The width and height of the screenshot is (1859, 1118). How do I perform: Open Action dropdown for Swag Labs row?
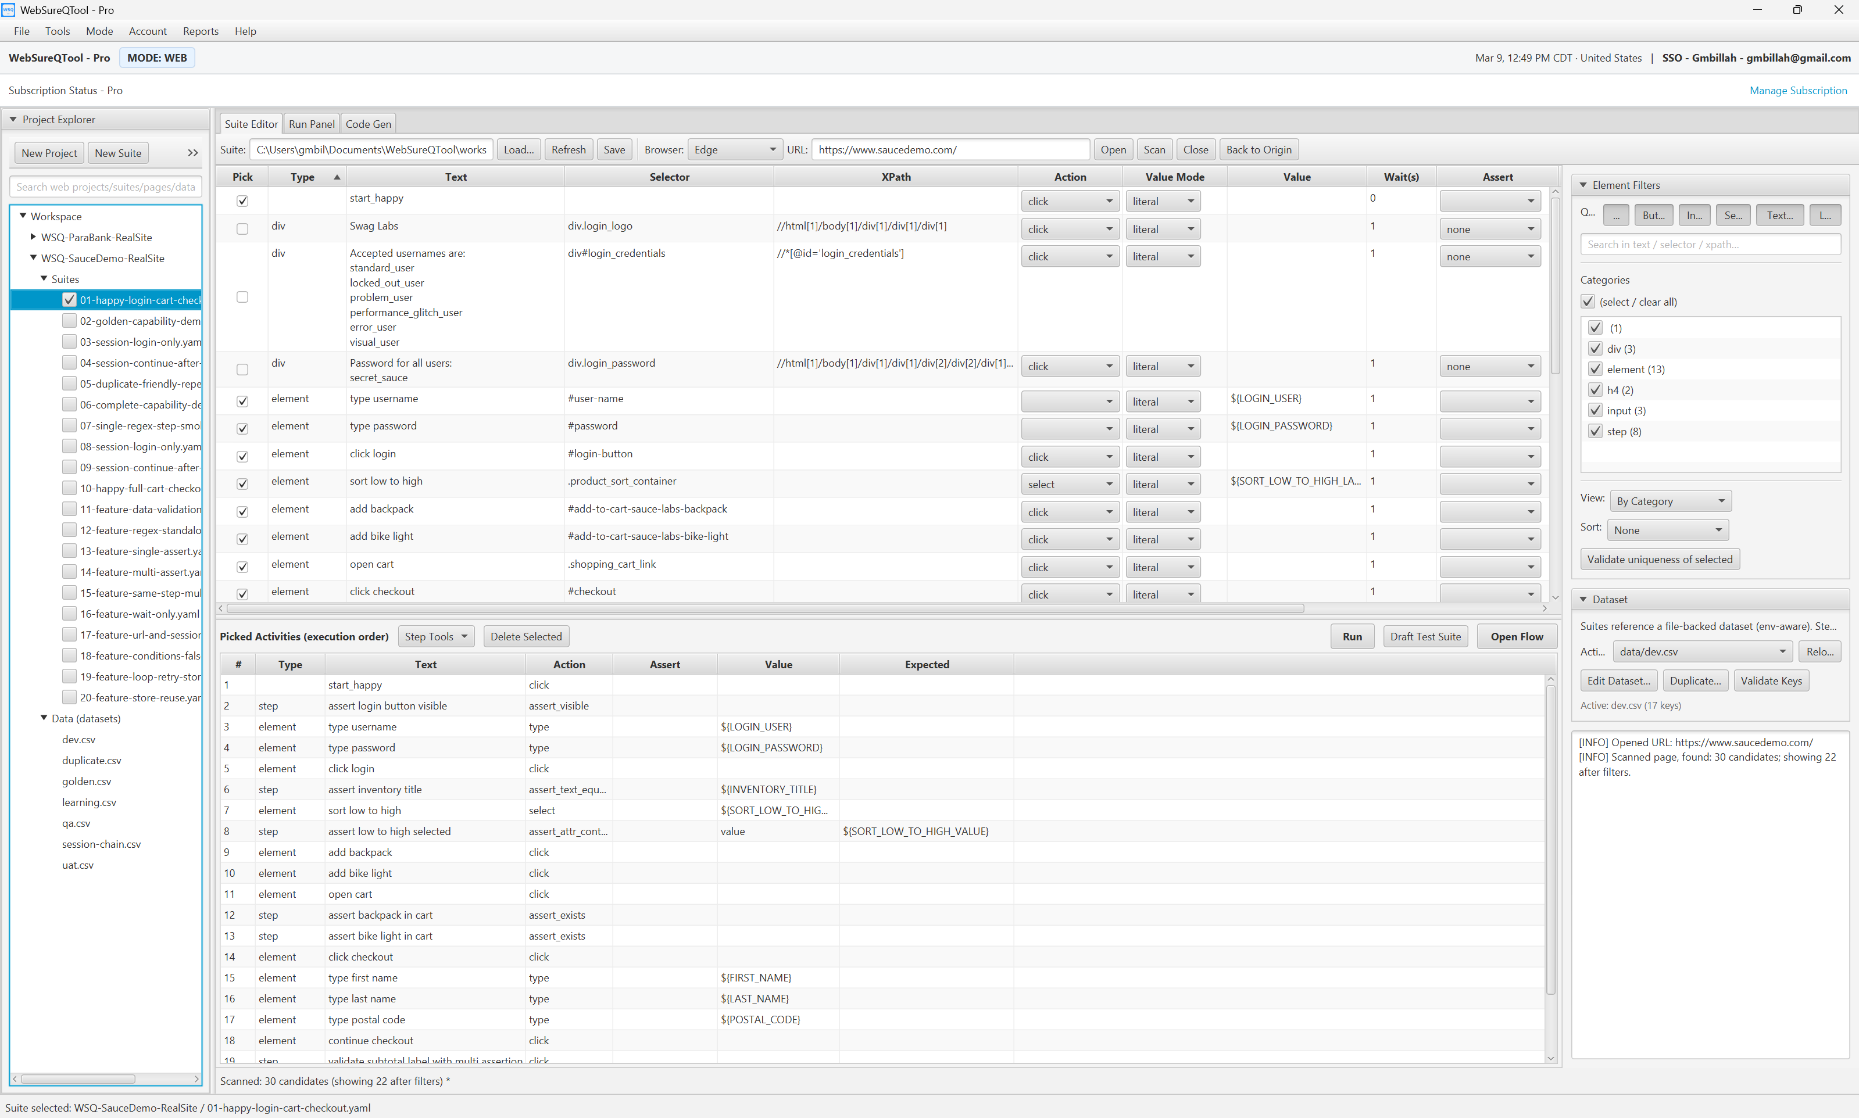point(1069,229)
